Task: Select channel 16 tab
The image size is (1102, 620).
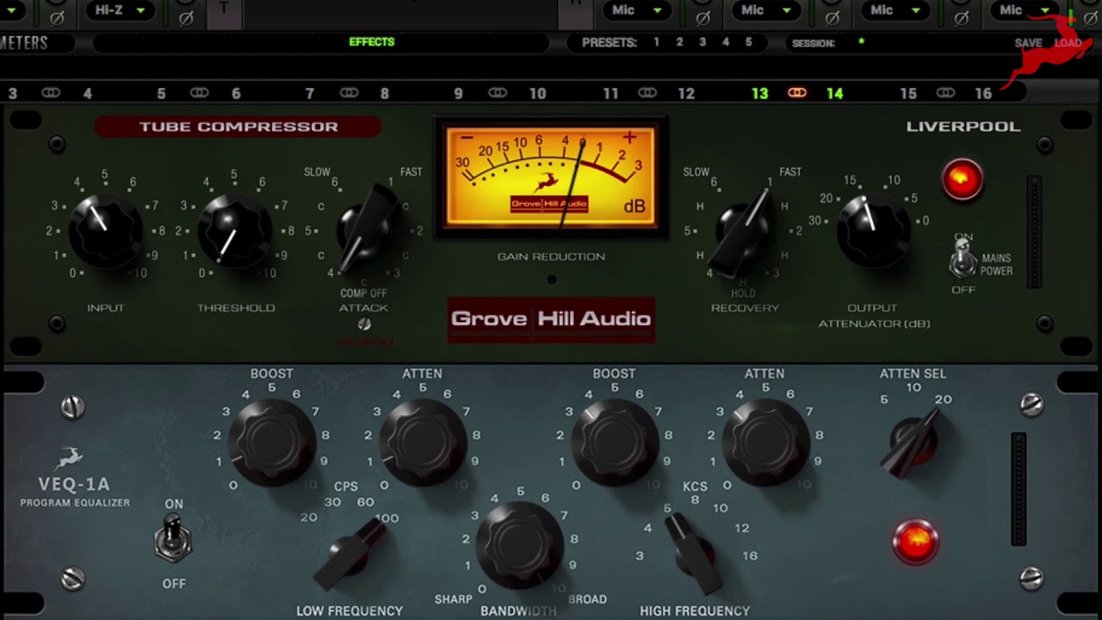Action: 983,93
